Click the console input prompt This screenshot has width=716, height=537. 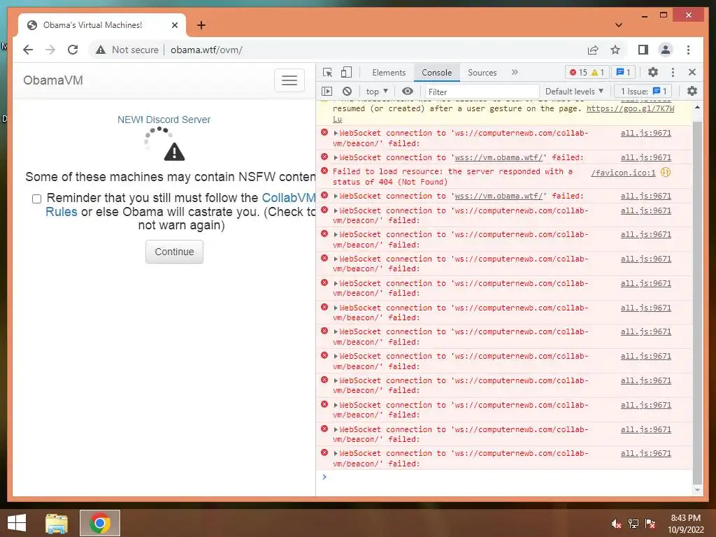[507, 477]
